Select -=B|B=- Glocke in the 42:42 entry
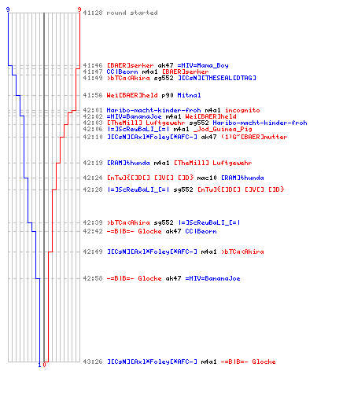The image size is (354, 393). coord(134,231)
